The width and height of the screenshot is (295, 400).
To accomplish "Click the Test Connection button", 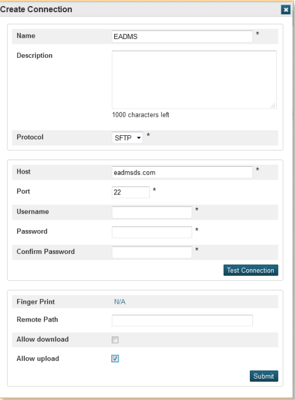I will 251,270.
